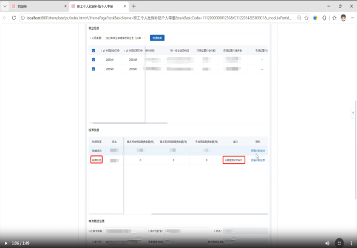The image size is (357, 248).
Task: Click the 开户行行号 input field
Action: click(x=186, y=231)
